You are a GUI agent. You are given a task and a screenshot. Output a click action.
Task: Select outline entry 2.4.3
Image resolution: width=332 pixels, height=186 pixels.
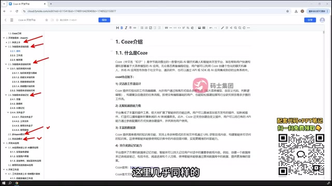(x=17, y=108)
